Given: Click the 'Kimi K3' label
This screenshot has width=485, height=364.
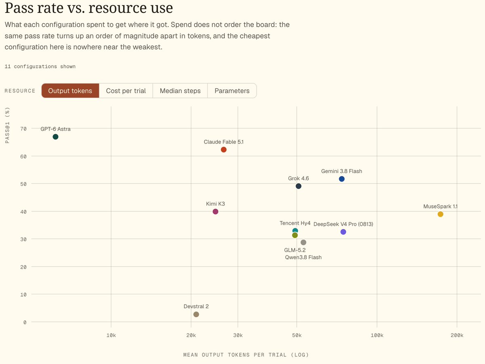Looking at the screenshot, I should 215,204.
